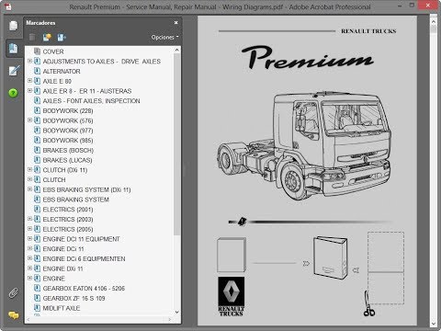Expand the ELECTRICS (2003) bookmark

29,219
